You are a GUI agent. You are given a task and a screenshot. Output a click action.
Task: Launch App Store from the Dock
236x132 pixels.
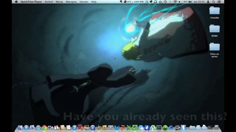point(26,128)
